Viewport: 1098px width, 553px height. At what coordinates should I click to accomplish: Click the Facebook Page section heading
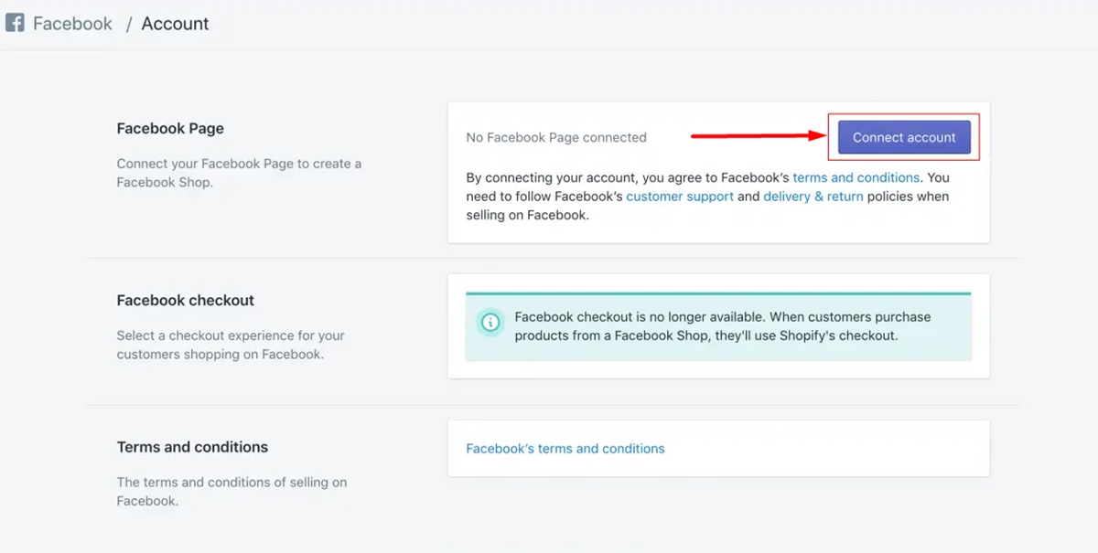(170, 129)
